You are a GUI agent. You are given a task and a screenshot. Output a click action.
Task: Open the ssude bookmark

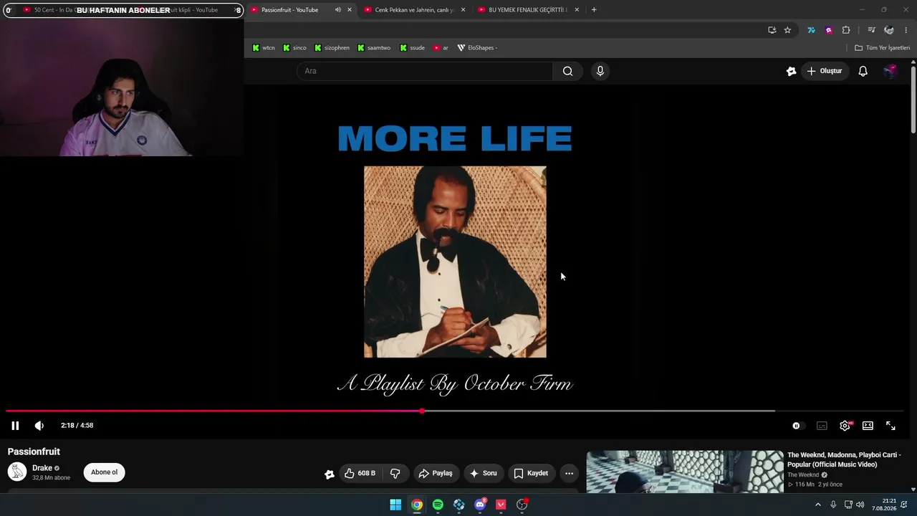coord(413,48)
